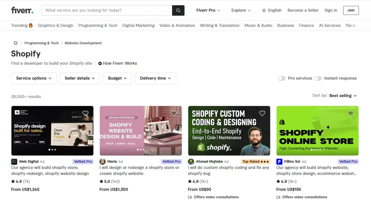Open AI Services category
This screenshot has width=371, height=207.
tap(330, 25)
